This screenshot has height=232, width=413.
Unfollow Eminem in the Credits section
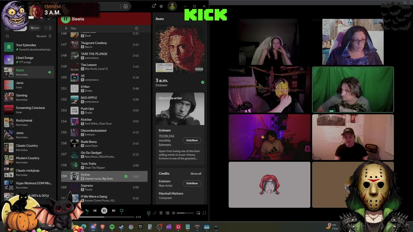coord(192,183)
